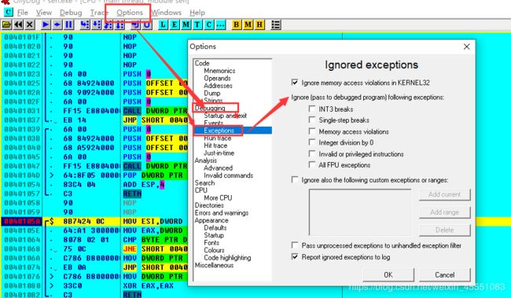The height and width of the screenshot is (298, 511).
Task: Select Mnemonics under Code
Action: [219, 71]
